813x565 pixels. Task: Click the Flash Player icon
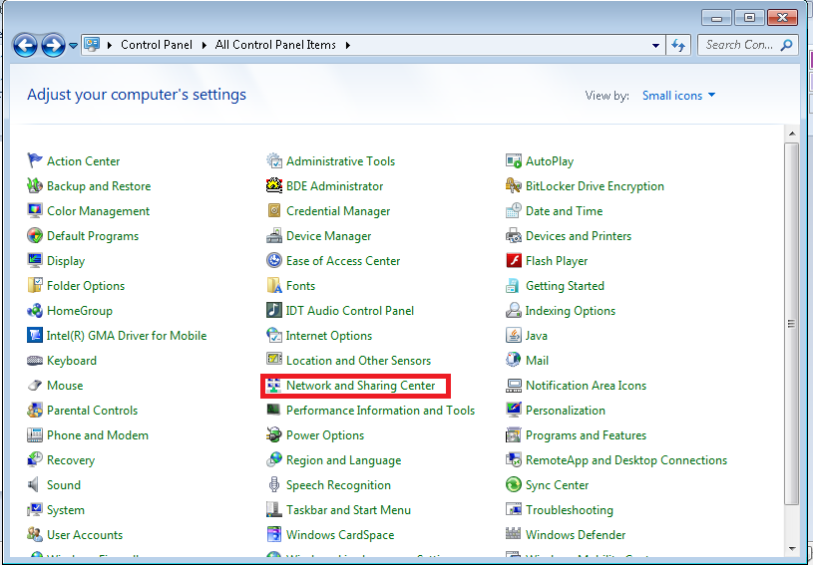(x=514, y=260)
